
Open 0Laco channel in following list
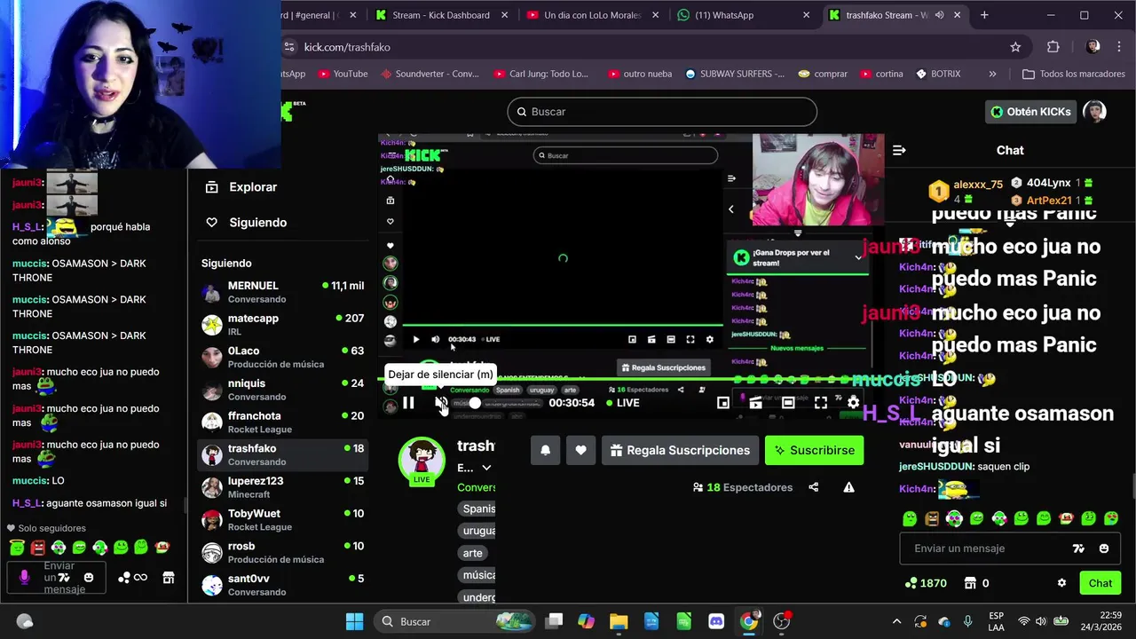coord(282,357)
